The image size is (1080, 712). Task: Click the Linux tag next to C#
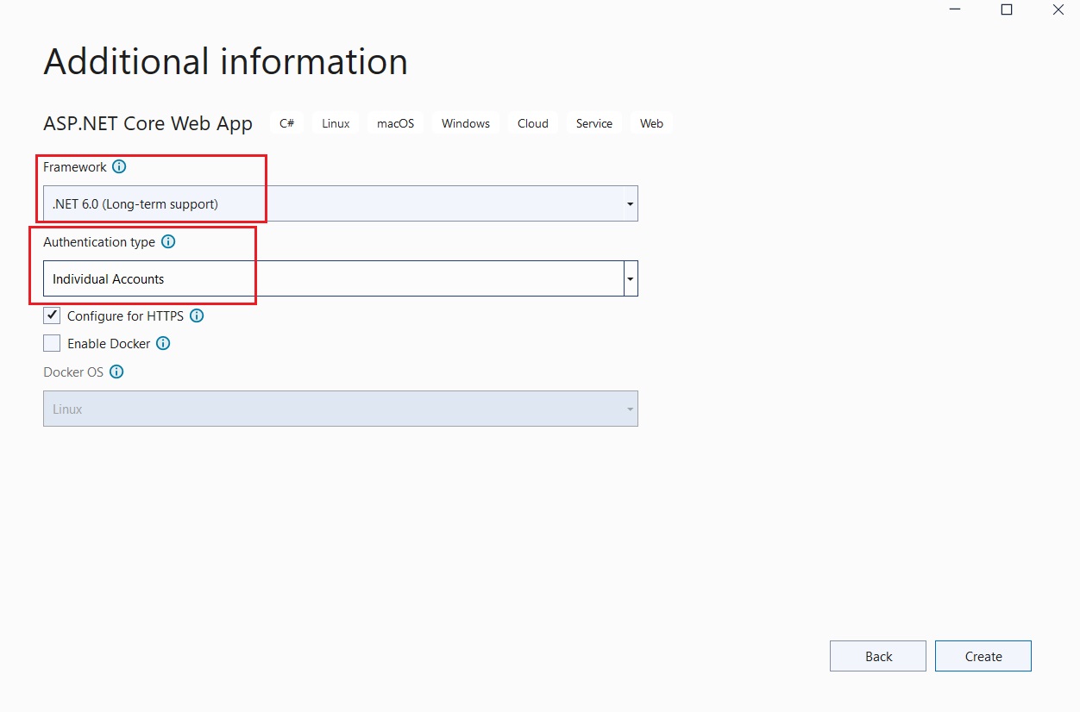point(336,123)
